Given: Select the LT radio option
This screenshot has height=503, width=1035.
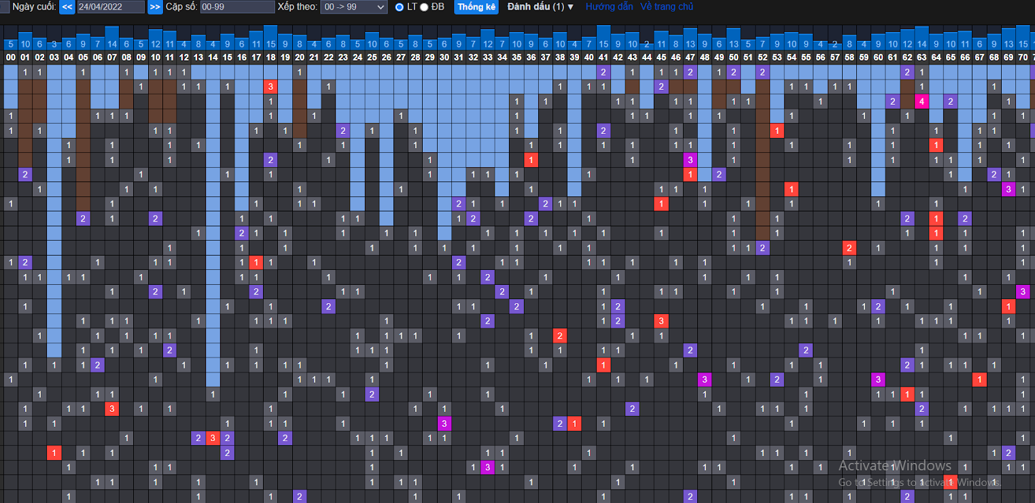Looking at the screenshot, I should pos(400,7).
